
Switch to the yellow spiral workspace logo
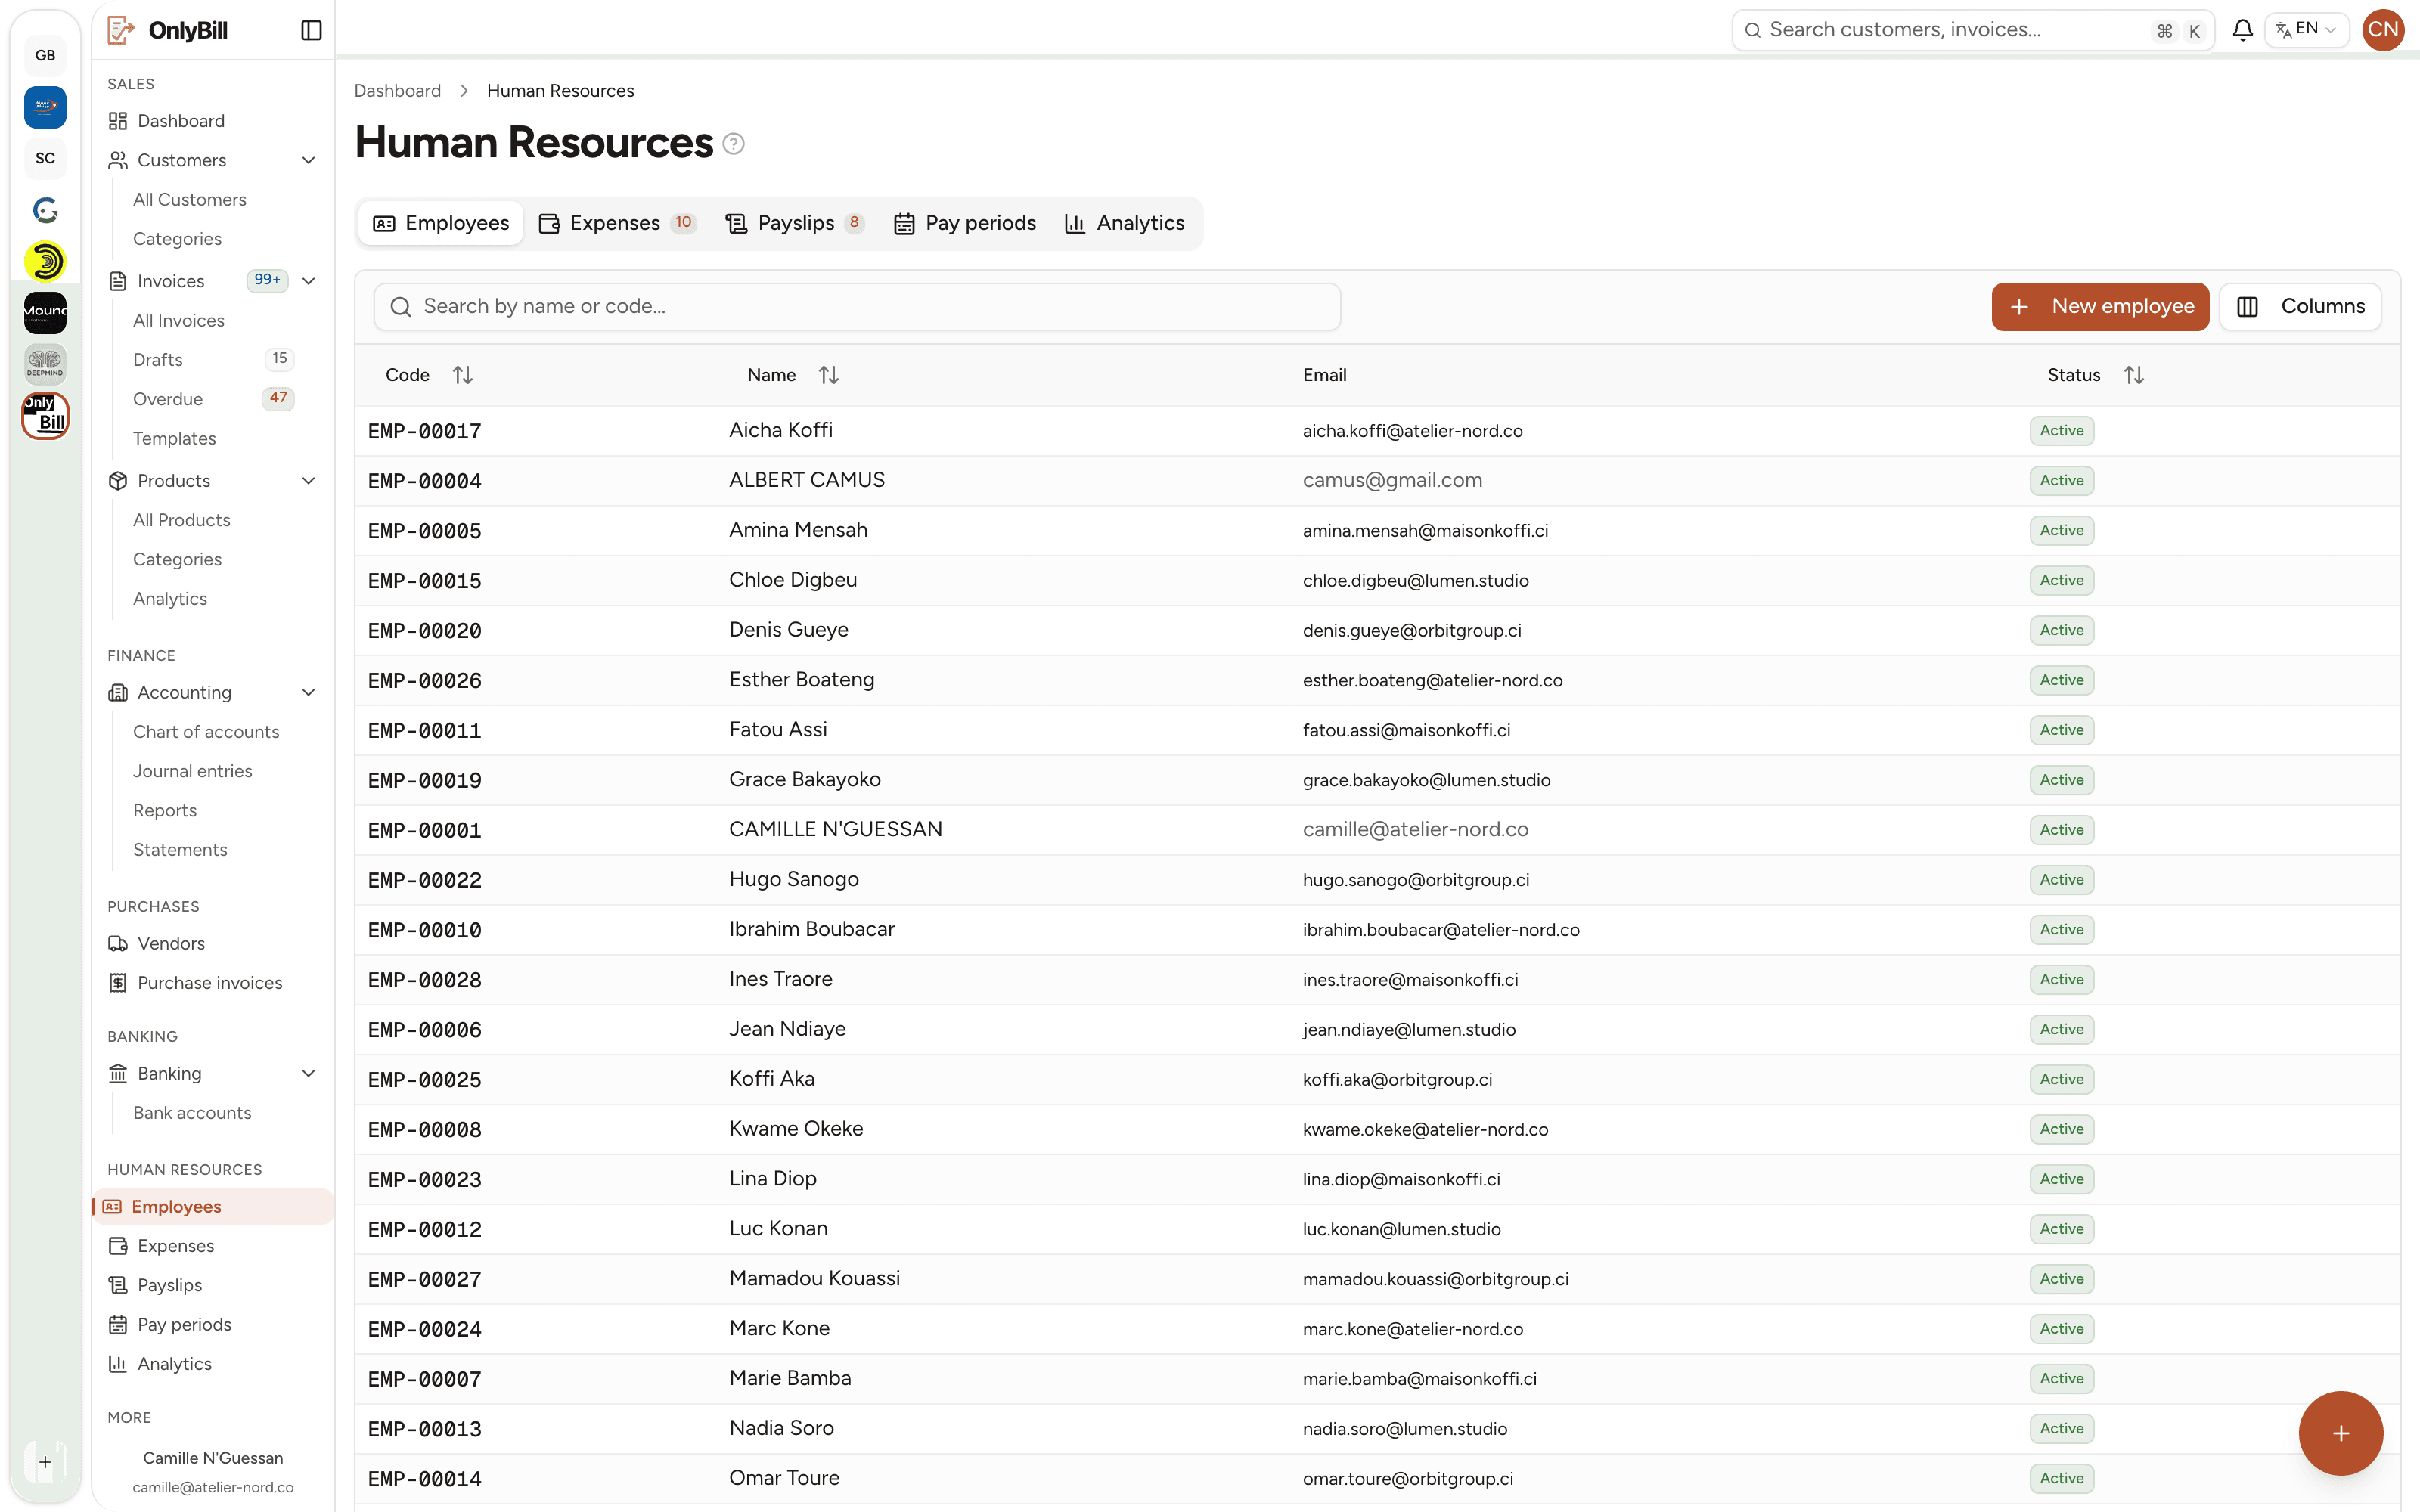pos(45,261)
